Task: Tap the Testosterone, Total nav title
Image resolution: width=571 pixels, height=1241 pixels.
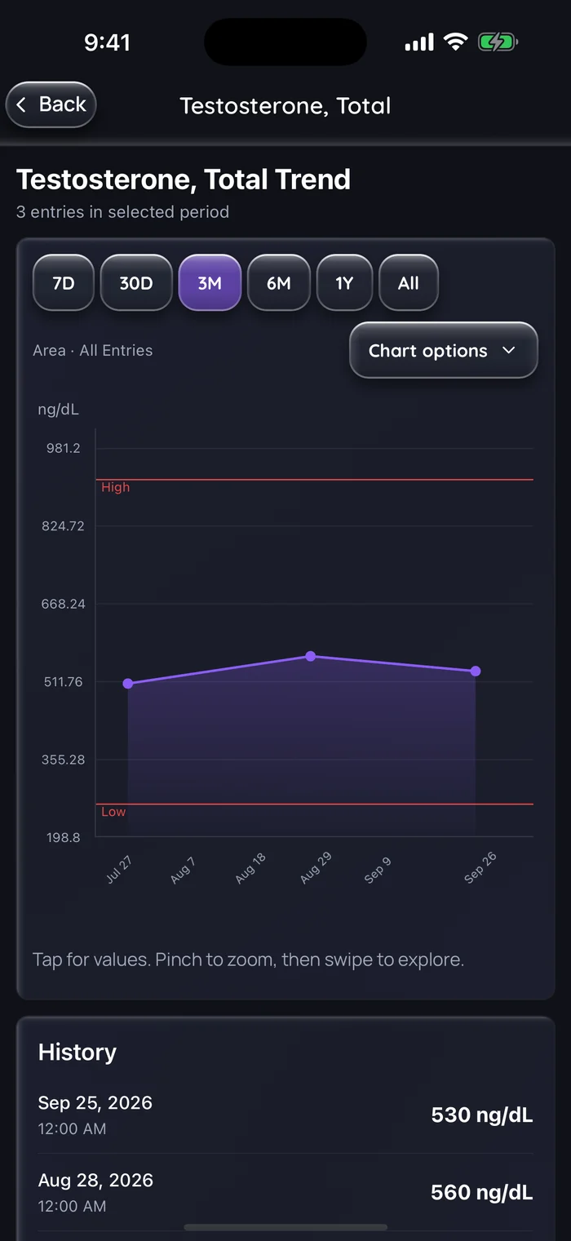Action: point(285,106)
